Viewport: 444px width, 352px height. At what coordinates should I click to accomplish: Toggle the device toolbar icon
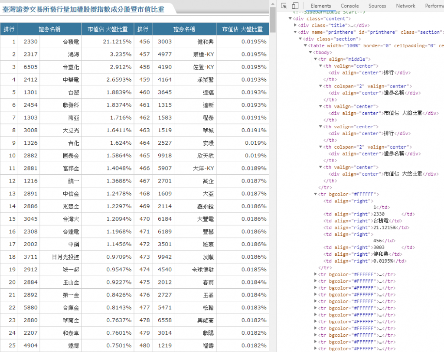tap(295, 6)
